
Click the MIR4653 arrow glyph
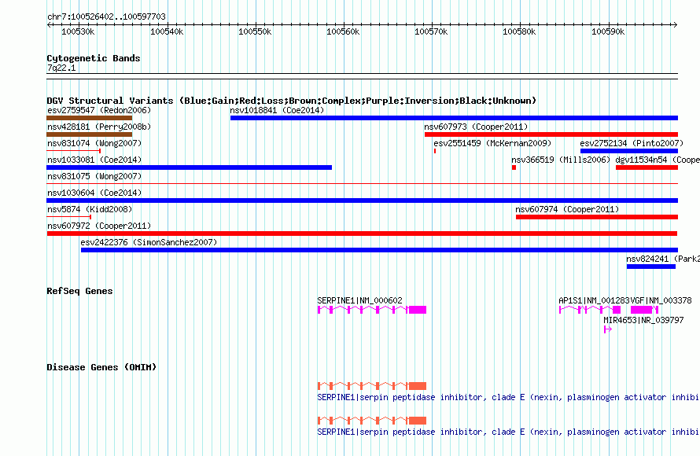(x=608, y=329)
